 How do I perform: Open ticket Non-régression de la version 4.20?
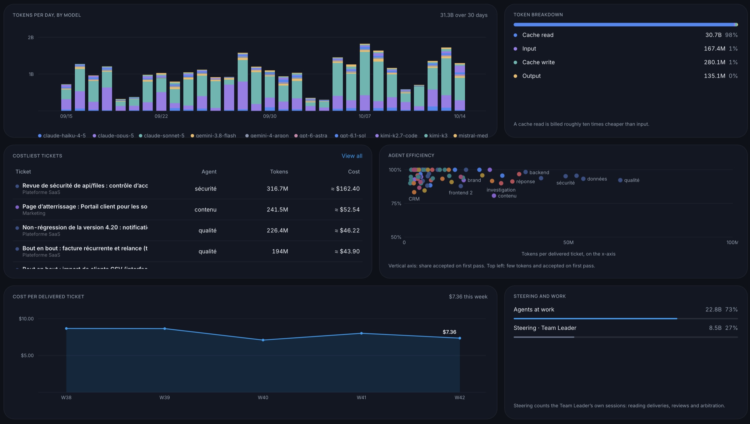point(187,231)
